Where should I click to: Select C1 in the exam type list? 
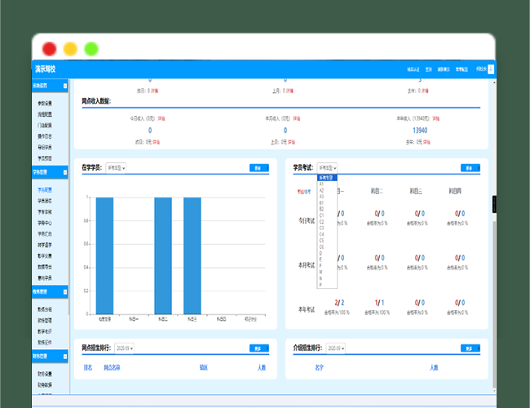pos(321,215)
